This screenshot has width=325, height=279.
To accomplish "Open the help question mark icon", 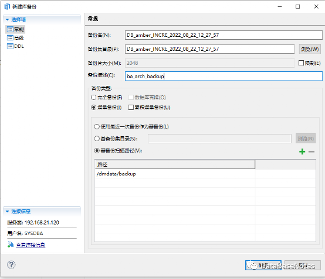I will click(x=11, y=265).
